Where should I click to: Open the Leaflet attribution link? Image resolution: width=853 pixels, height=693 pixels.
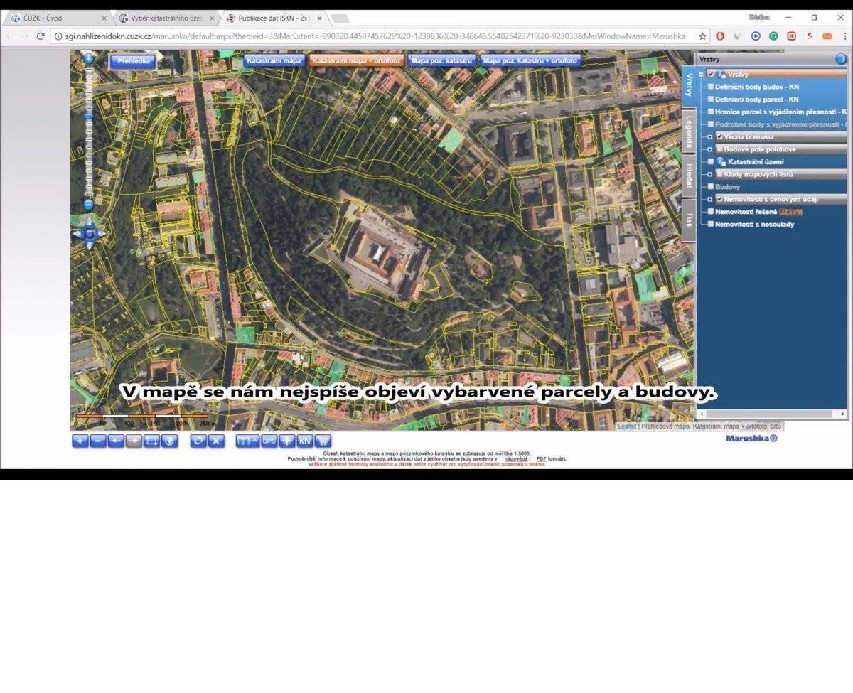(627, 426)
